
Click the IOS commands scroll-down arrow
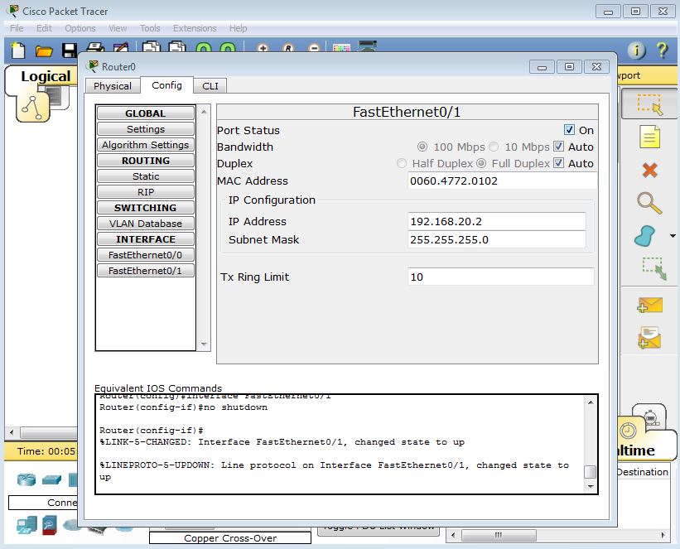(591, 486)
